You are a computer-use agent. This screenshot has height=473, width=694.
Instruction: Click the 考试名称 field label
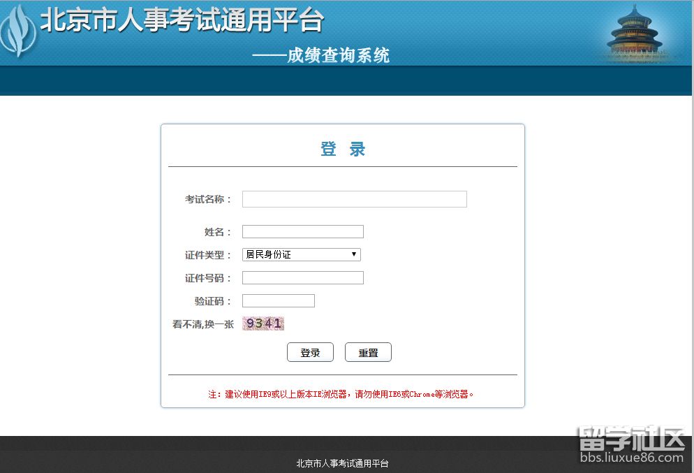(x=207, y=199)
